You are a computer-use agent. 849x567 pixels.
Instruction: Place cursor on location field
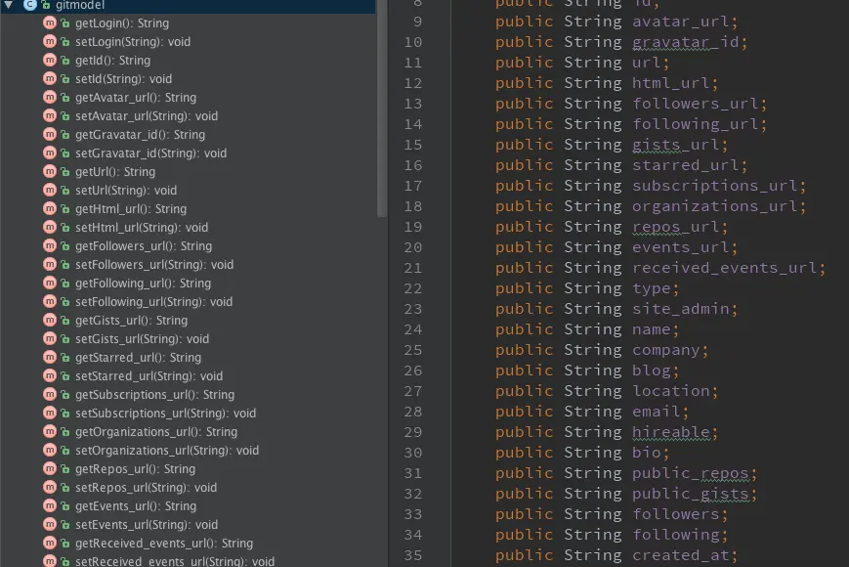(x=670, y=391)
